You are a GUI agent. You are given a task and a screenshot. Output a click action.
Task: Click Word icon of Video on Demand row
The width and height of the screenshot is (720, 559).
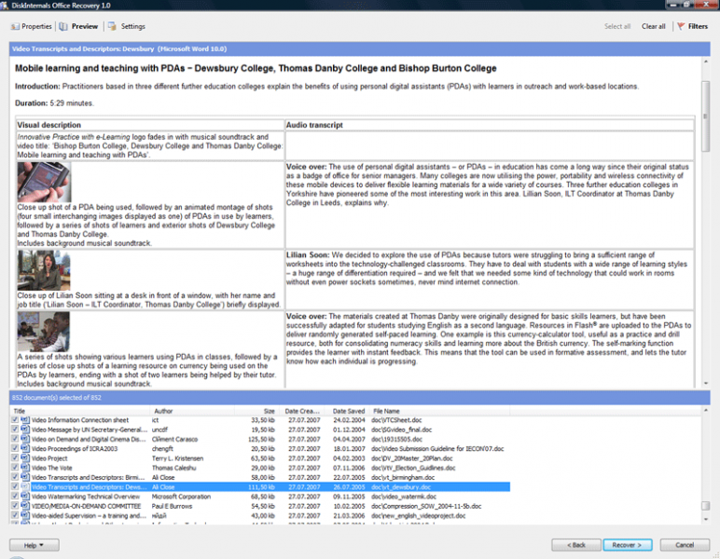[x=25, y=440]
